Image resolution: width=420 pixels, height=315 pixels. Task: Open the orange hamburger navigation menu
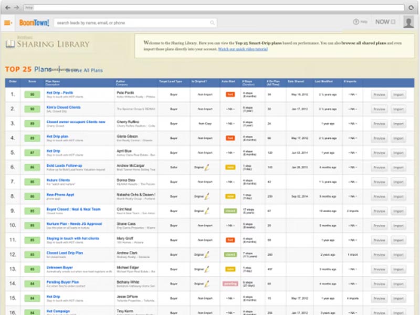click(x=7, y=23)
